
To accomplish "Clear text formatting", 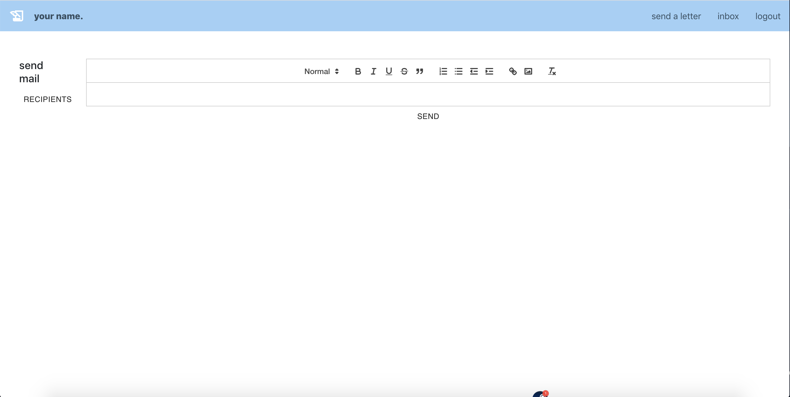I will click(x=551, y=72).
